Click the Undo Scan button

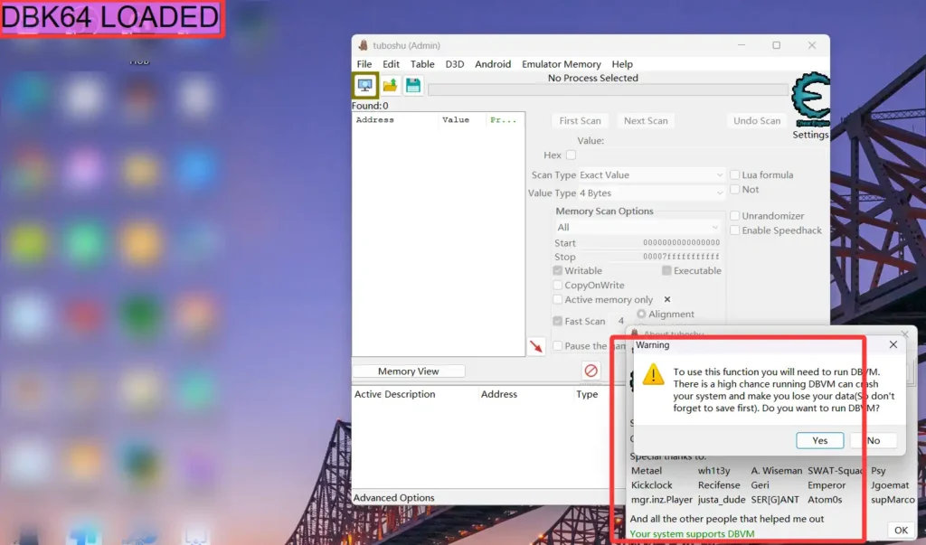coord(757,120)
